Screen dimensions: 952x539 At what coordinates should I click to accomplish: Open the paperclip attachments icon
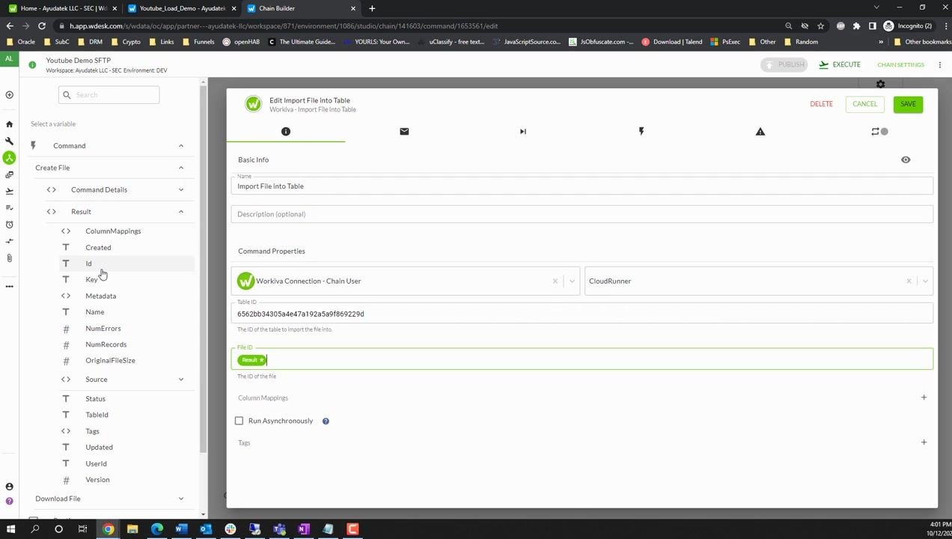(9, 258)
